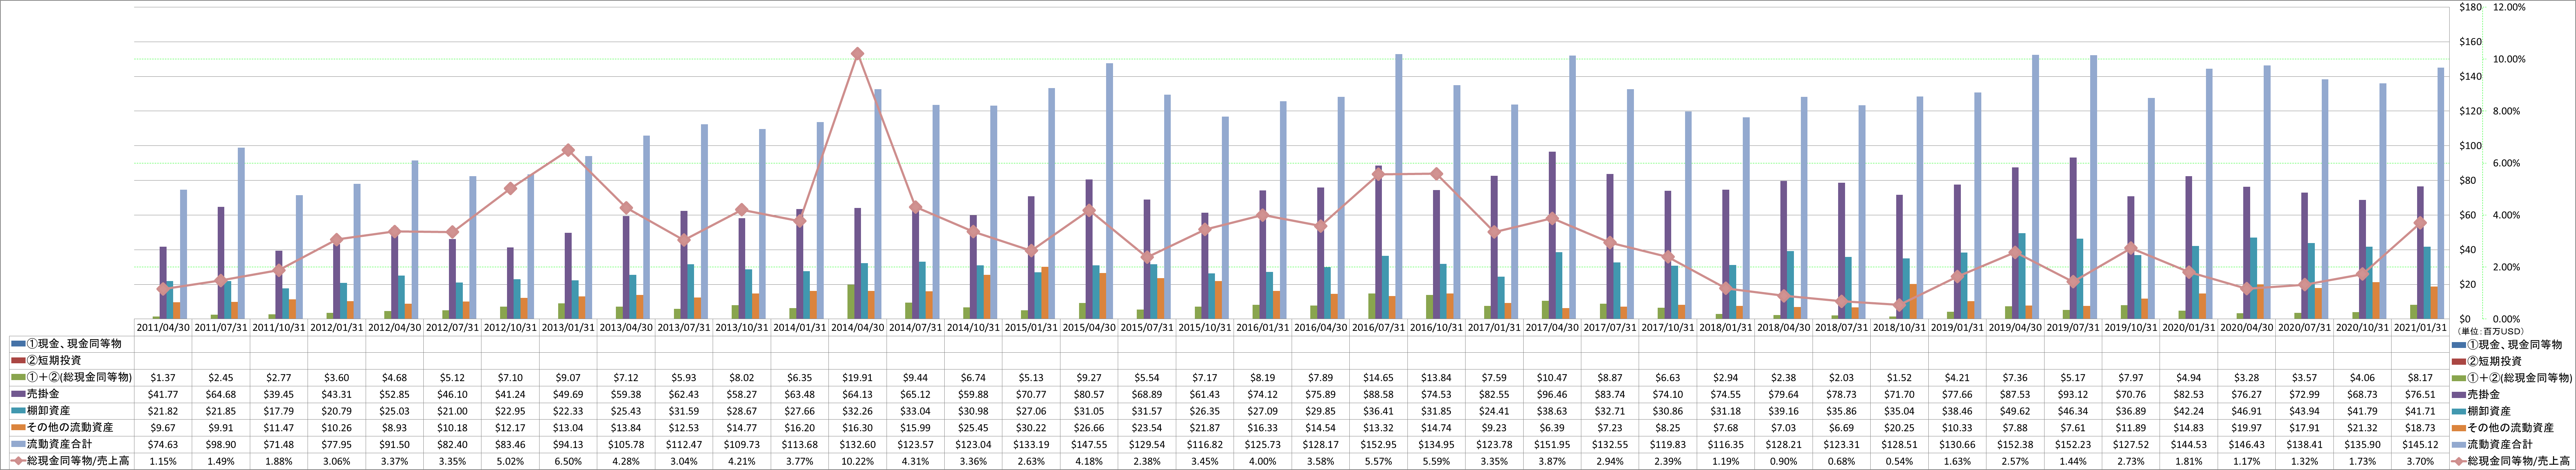This screenshot has width=2576, height=470.
Task: Select the cell showing $20.25
Action: pyautogui.click(x=1900, y=428)
